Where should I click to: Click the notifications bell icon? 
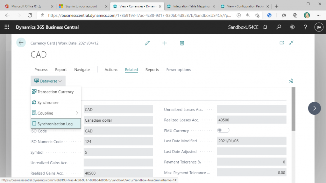click(x=265, y=27)
